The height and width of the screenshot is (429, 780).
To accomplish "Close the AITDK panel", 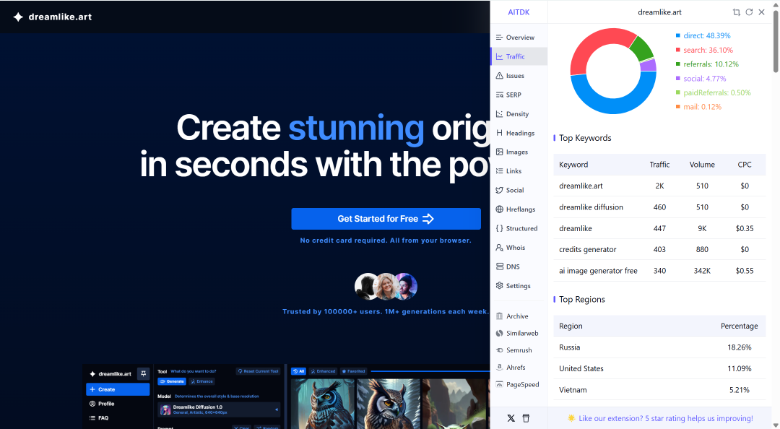I will (x=762, y=12).
